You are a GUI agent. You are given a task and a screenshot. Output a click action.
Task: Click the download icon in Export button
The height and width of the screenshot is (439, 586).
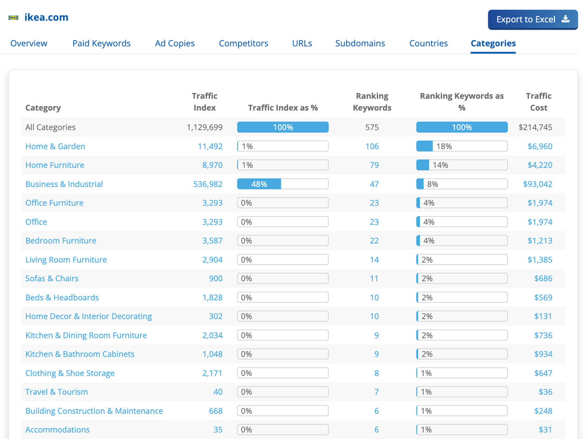pyautogui.click(x=566, y=19)
